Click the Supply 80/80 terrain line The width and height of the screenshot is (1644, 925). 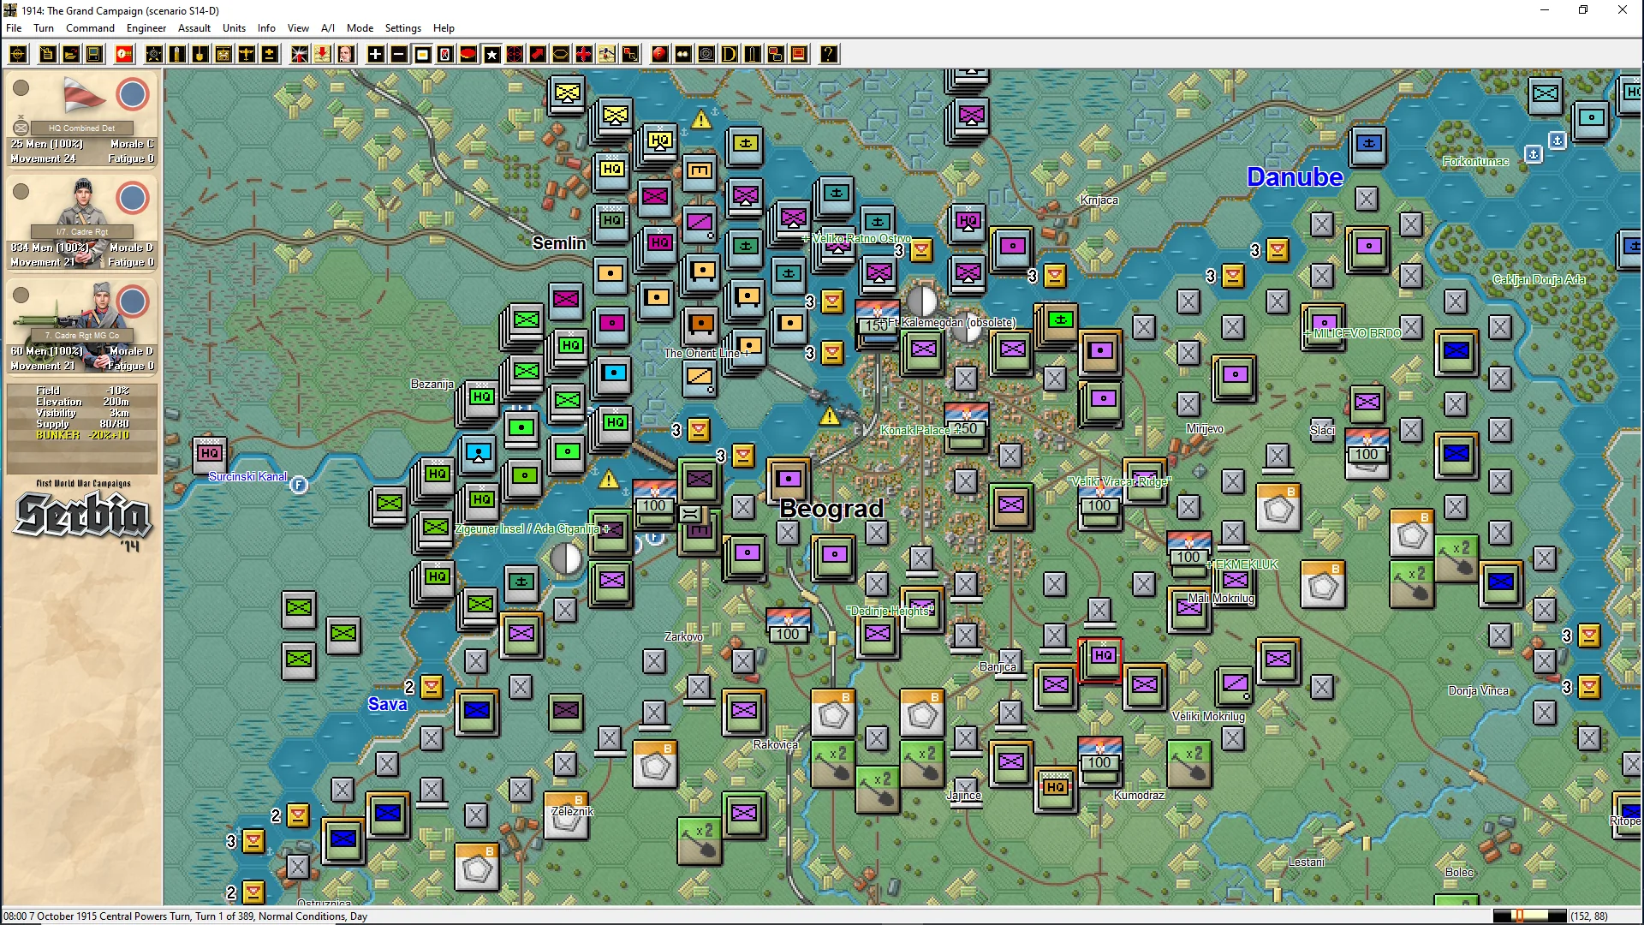82,424
